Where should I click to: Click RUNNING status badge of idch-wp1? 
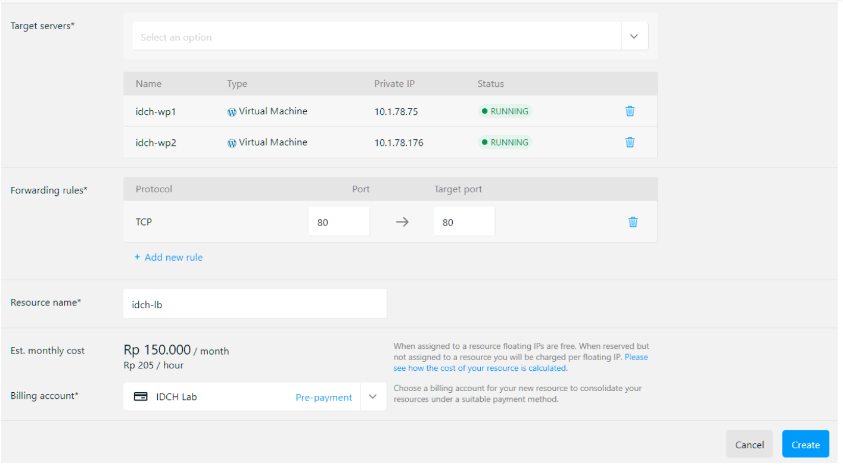pyautogui.click(x=505, y=111)
